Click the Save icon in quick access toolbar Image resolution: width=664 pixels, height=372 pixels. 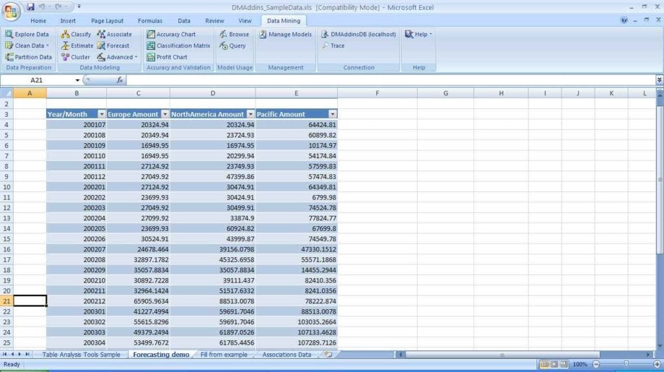[x=30, y=6]
